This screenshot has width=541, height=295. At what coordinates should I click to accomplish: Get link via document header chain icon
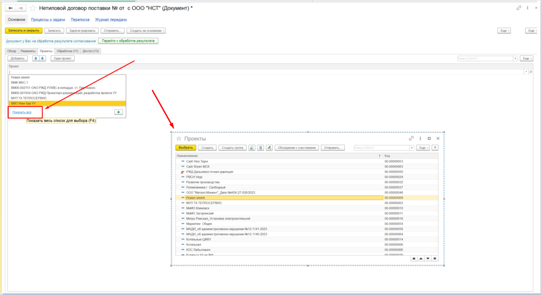tap(518, 8)
